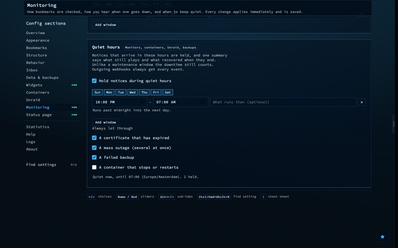The image size is (398, 248).
Task: Focus the 10:00 PM start time field
Action: pyautogui.click(x=120, y=102)
